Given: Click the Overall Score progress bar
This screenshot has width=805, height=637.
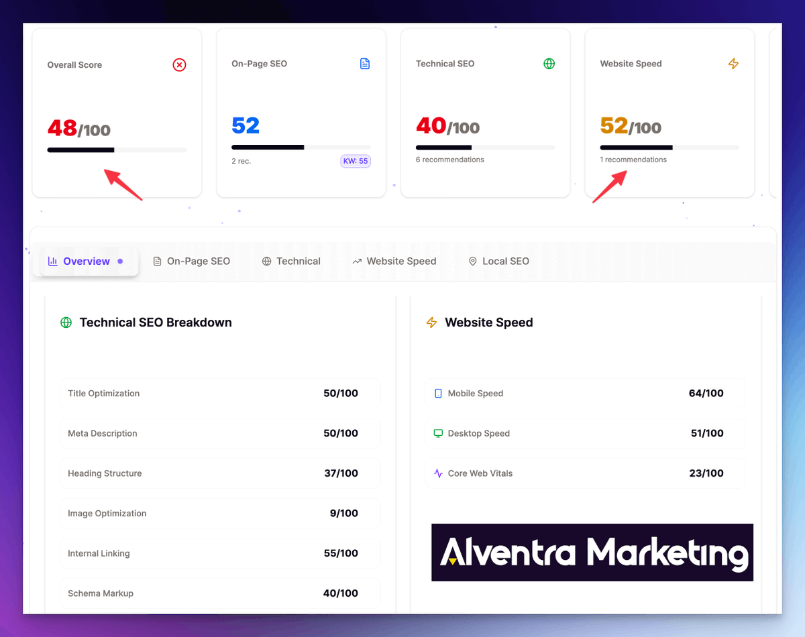Looking at the screenshot, I should pos(116,149).
